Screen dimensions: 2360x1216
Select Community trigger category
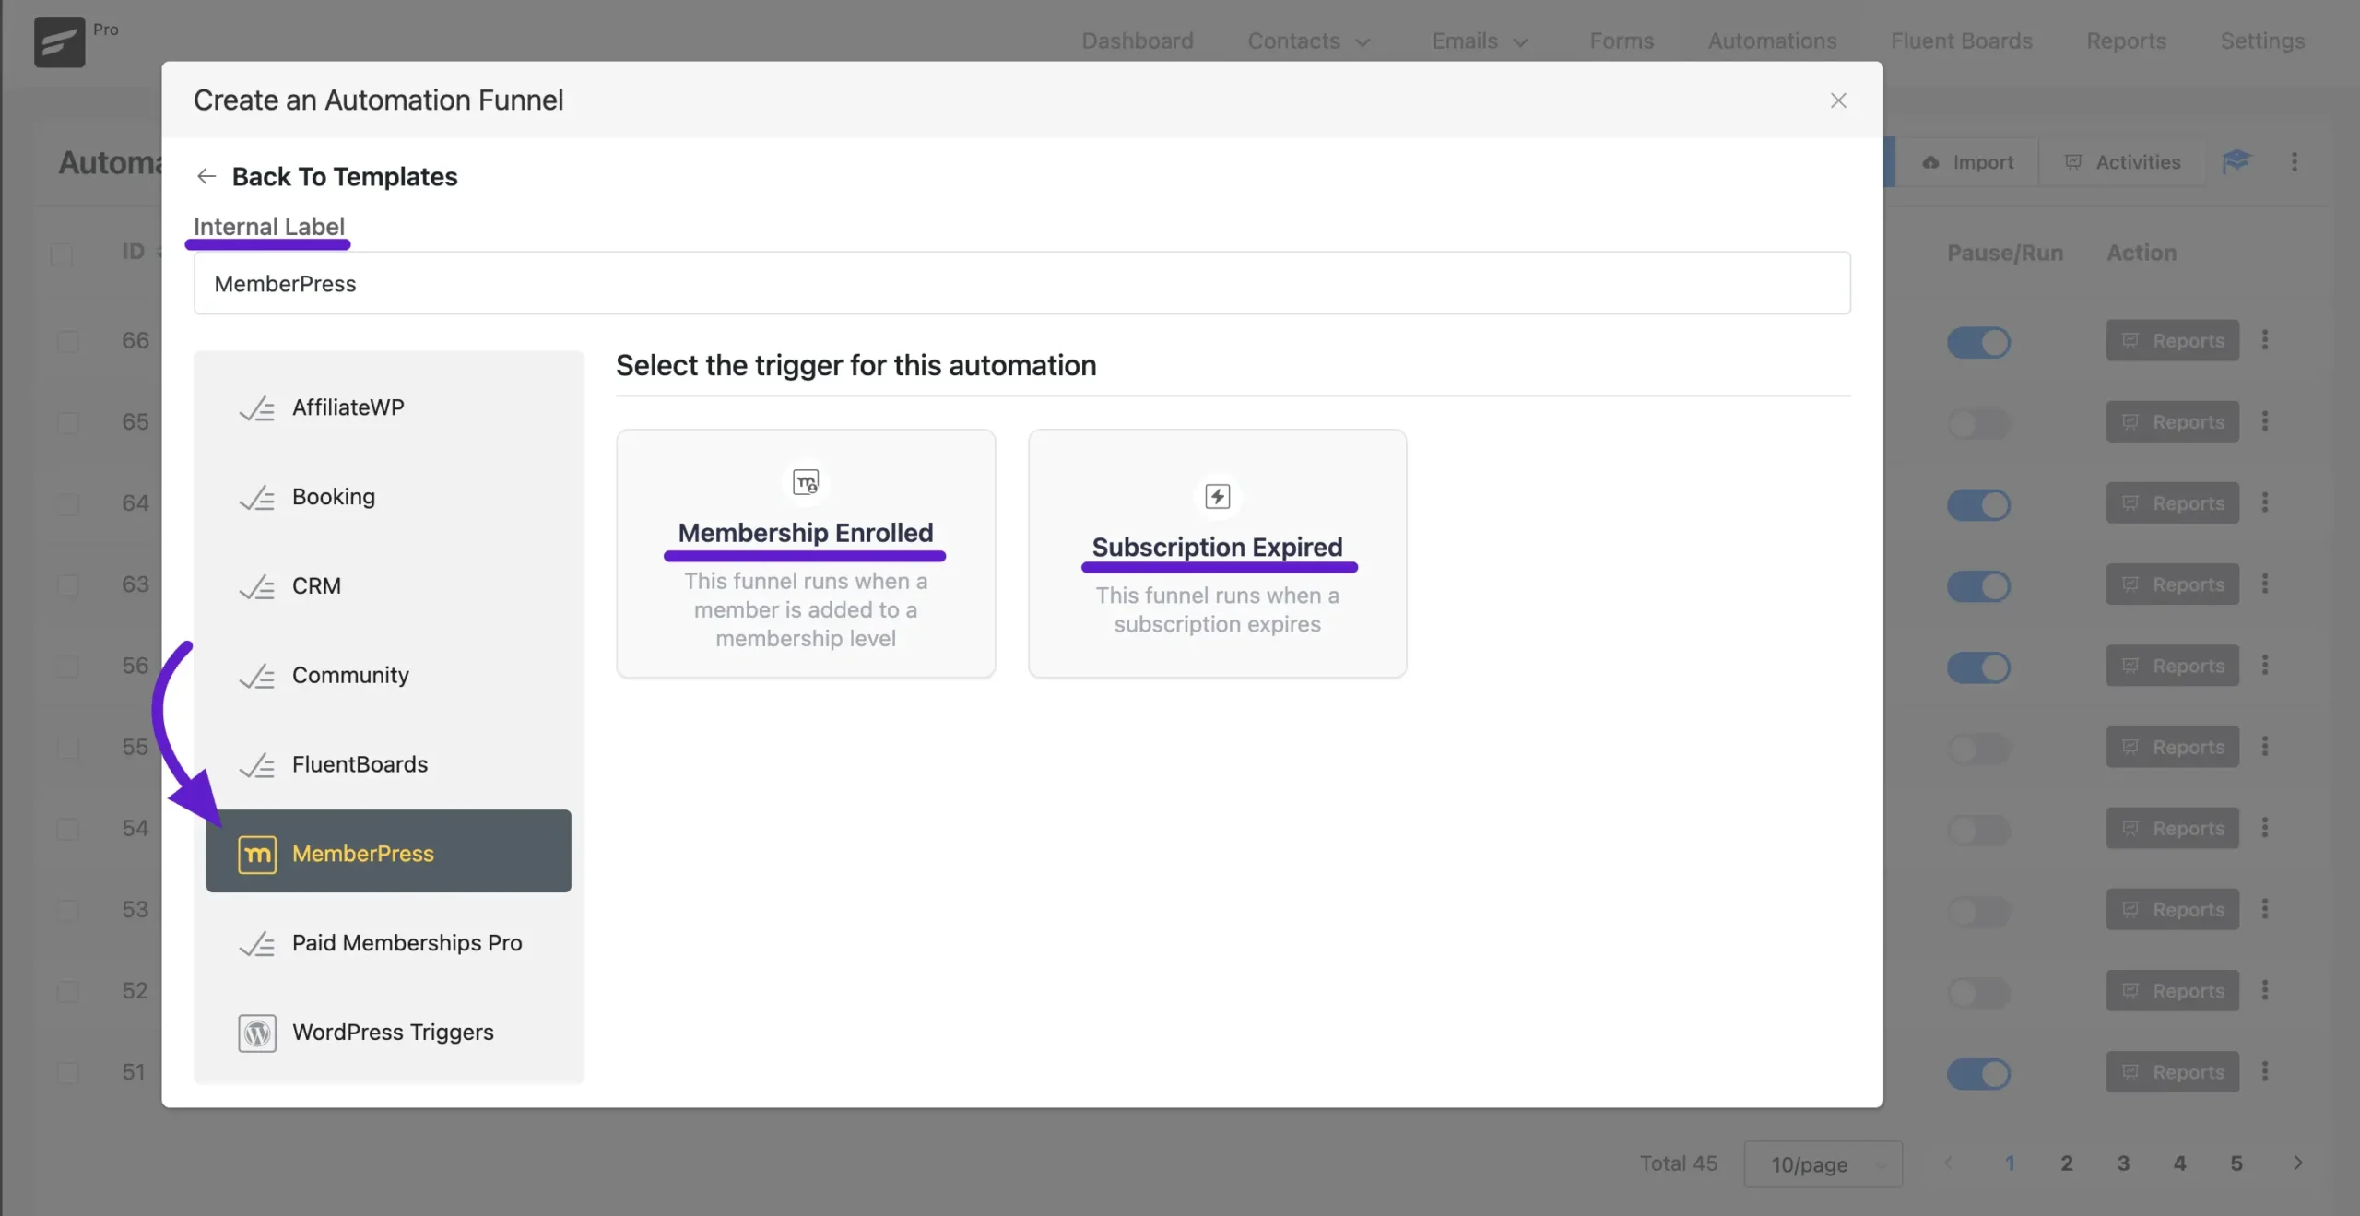(388, 676)
